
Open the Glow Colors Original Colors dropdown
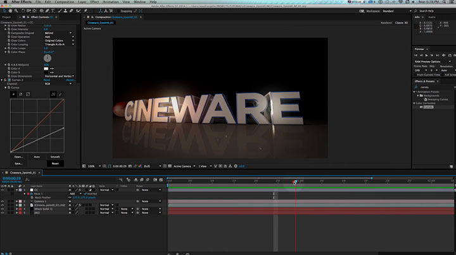coord(59,40)
